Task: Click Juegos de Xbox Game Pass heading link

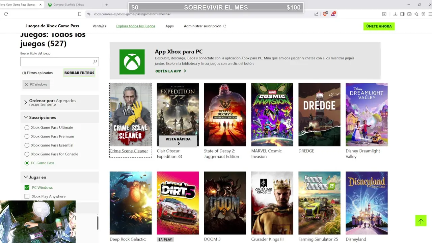Action: [52, 26]
